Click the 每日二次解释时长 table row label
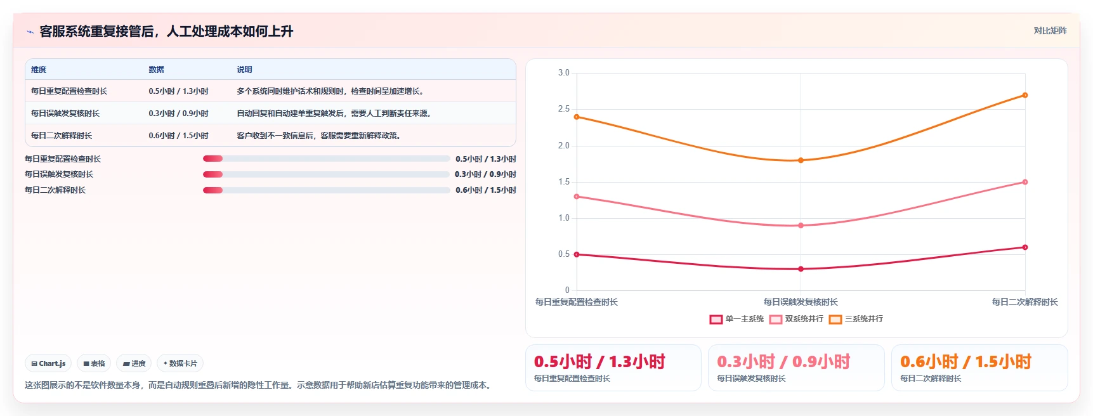1093x416 pixels. click(x=62, y=136)
